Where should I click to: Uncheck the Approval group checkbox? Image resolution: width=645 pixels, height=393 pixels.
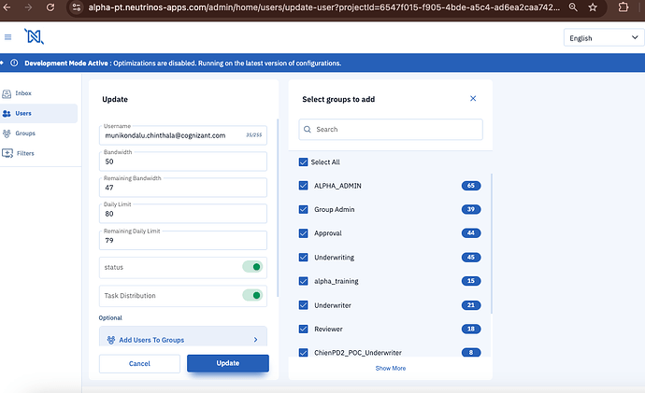[303, 233]
